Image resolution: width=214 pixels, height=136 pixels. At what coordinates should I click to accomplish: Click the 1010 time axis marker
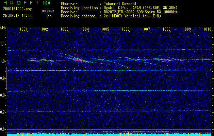click(x=207, y=29)
